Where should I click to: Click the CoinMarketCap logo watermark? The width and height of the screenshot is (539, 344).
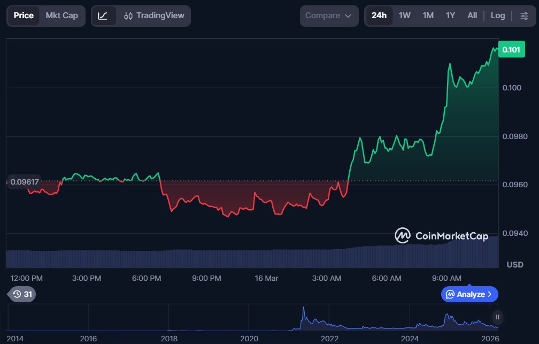441,235
